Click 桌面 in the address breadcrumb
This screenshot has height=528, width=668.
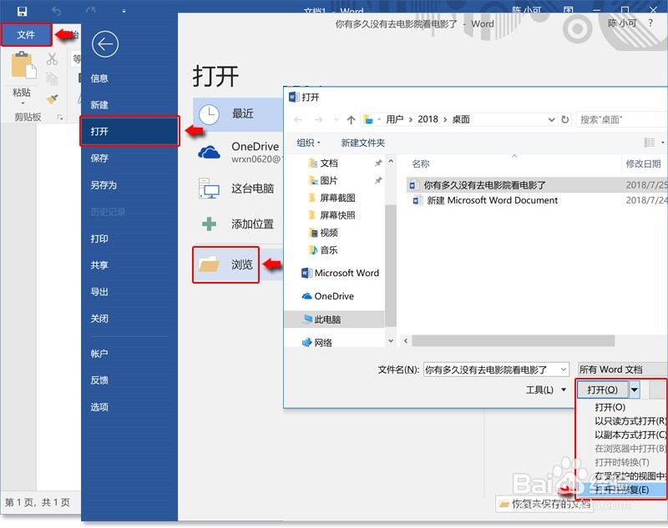461,119
